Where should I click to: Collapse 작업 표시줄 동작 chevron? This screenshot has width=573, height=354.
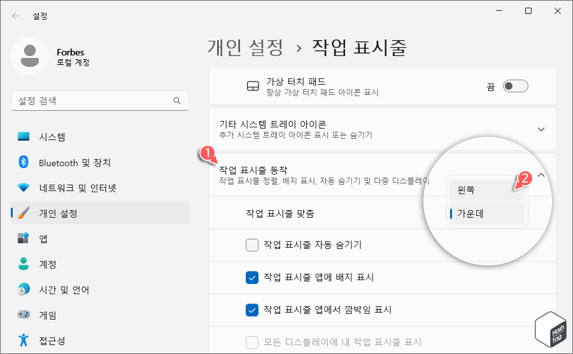[x=541, y=175]
